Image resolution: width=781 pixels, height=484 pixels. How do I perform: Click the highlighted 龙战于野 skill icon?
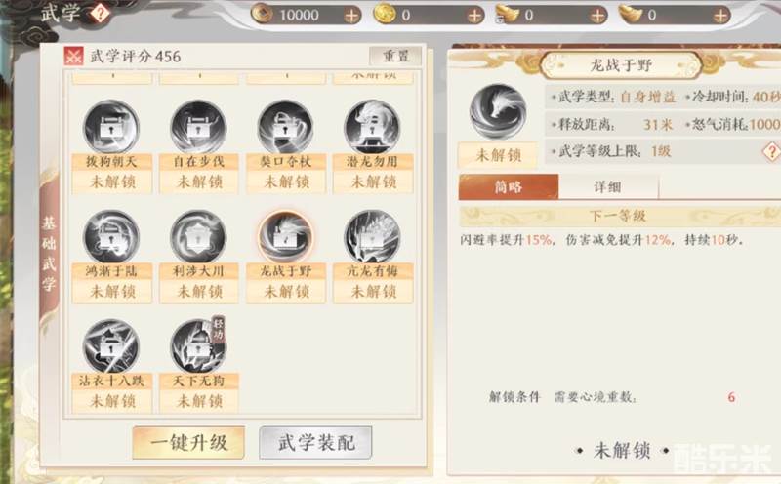click(x=285, y=236)
